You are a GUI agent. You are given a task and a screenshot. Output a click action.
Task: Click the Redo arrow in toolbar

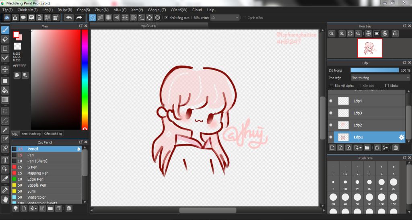click(x=79, y=18)
